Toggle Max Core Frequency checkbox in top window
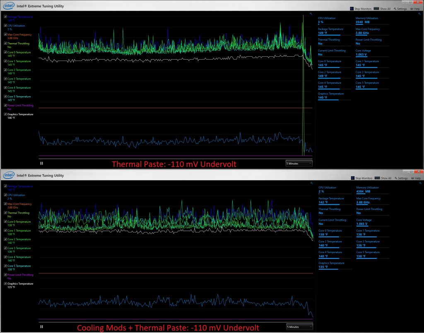The image size is (424, 333). click(5, 34)
